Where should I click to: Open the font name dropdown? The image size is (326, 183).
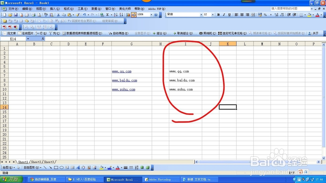[201, 15]
